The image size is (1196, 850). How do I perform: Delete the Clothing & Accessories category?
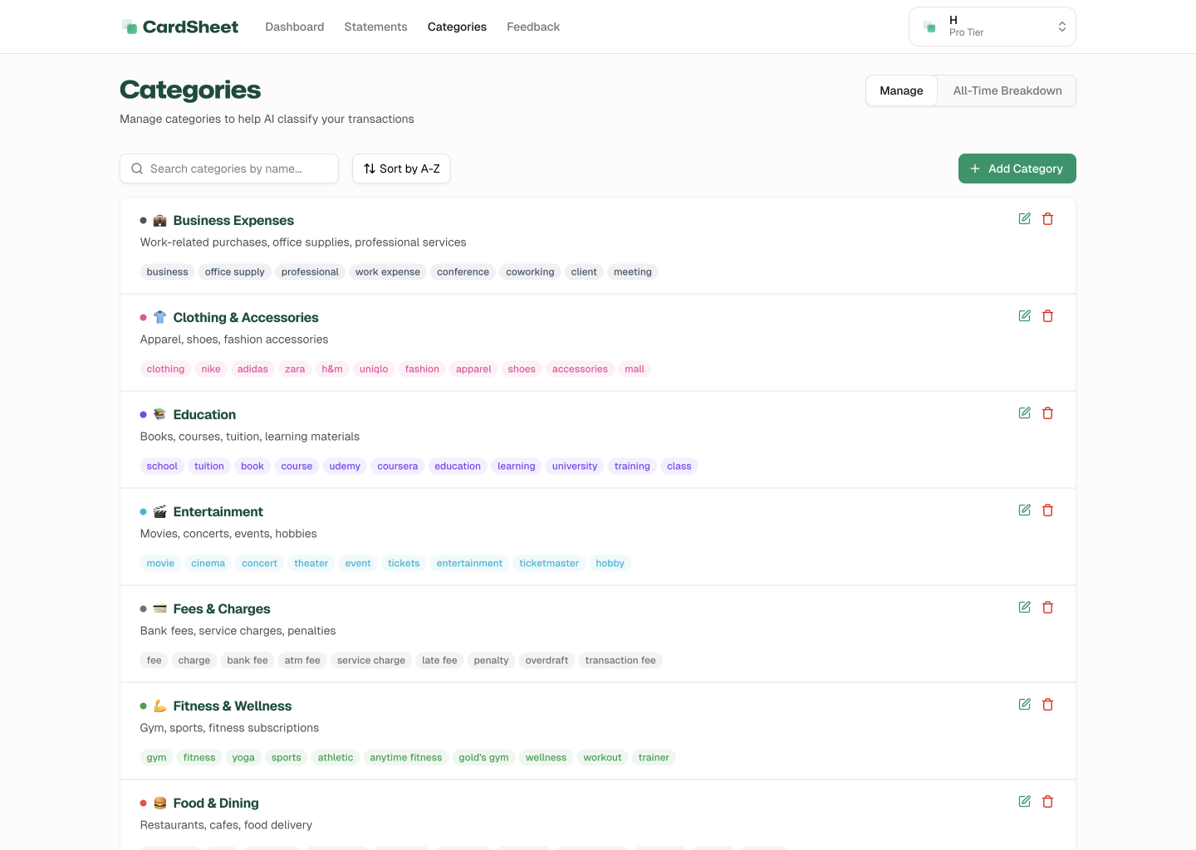click(1047, 315)
